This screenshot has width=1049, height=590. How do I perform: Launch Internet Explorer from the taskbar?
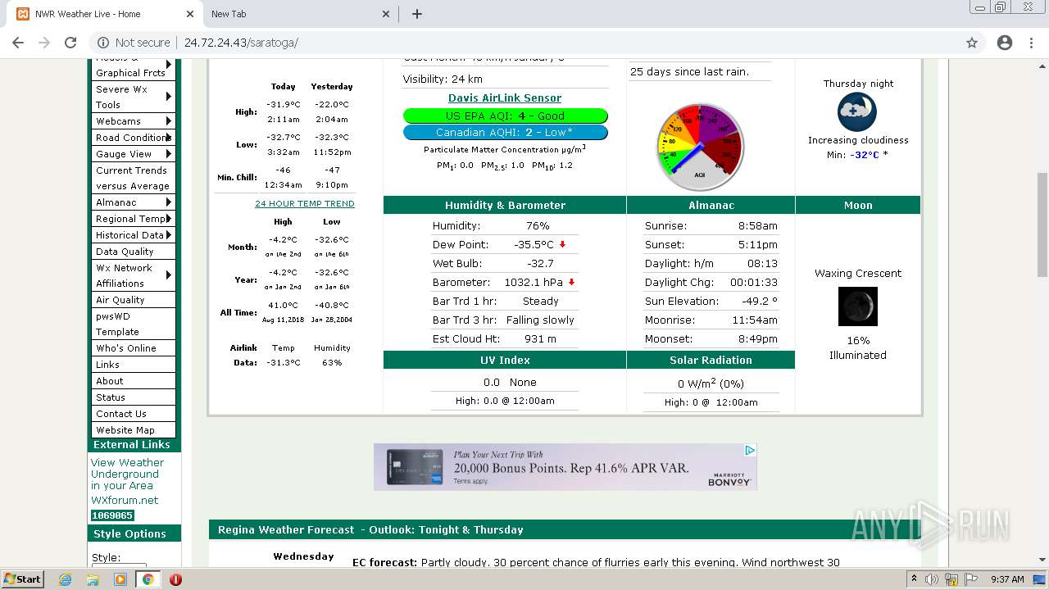(66, 579)
